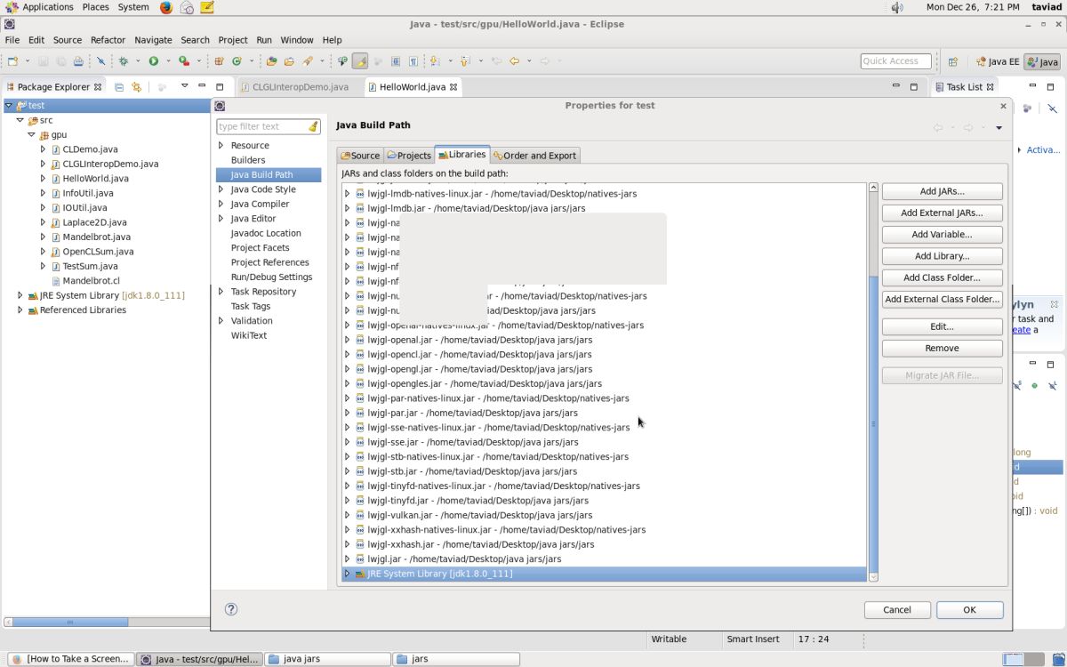Screen dimensions: 1067x667
Task: Select Mandelbrot.cl in Package Explorer
Action: [x=91, y=280]
